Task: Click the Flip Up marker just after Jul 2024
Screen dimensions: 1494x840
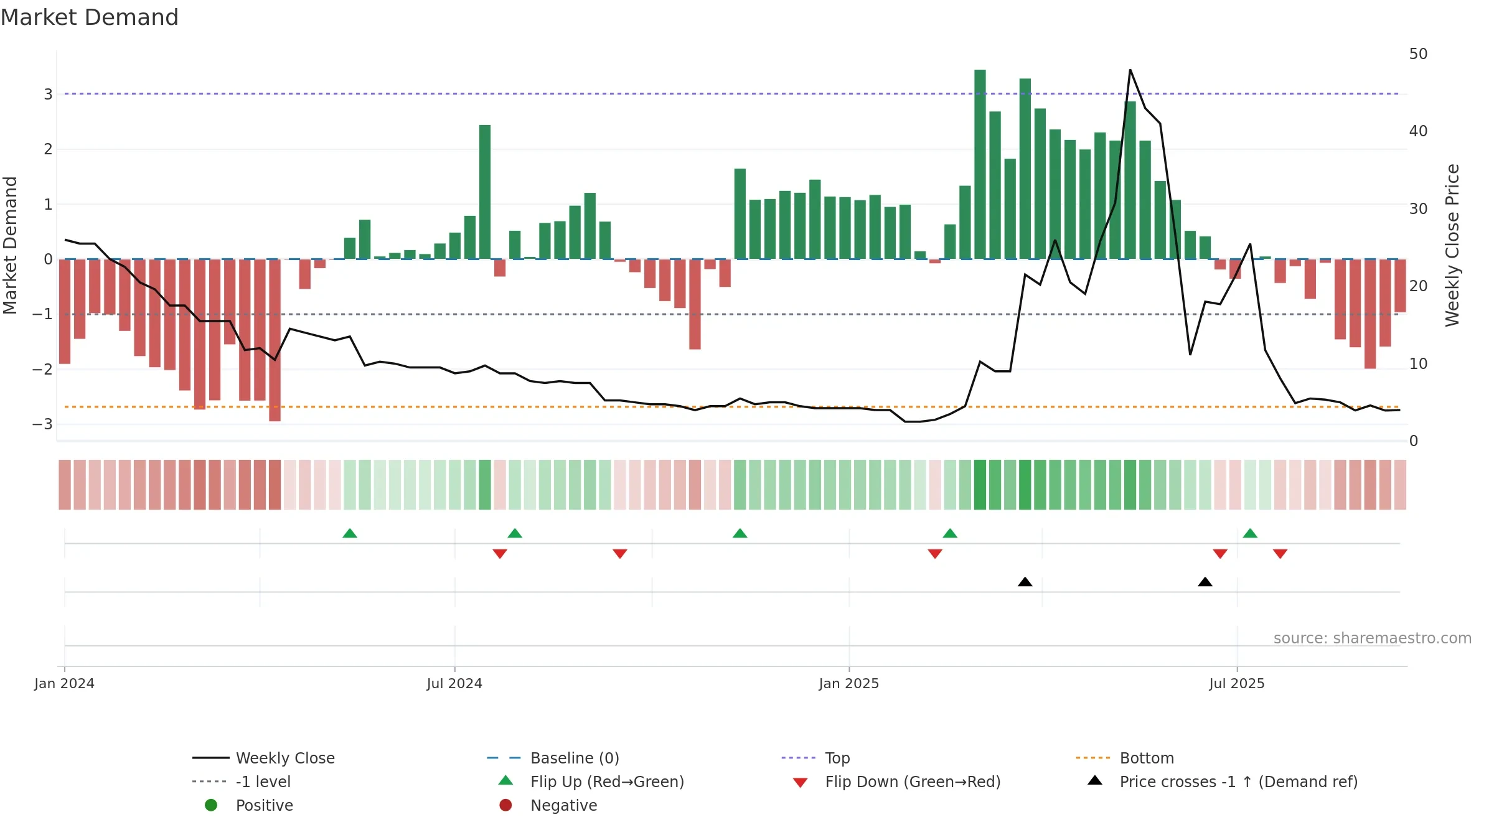Action: click(515, 533)
